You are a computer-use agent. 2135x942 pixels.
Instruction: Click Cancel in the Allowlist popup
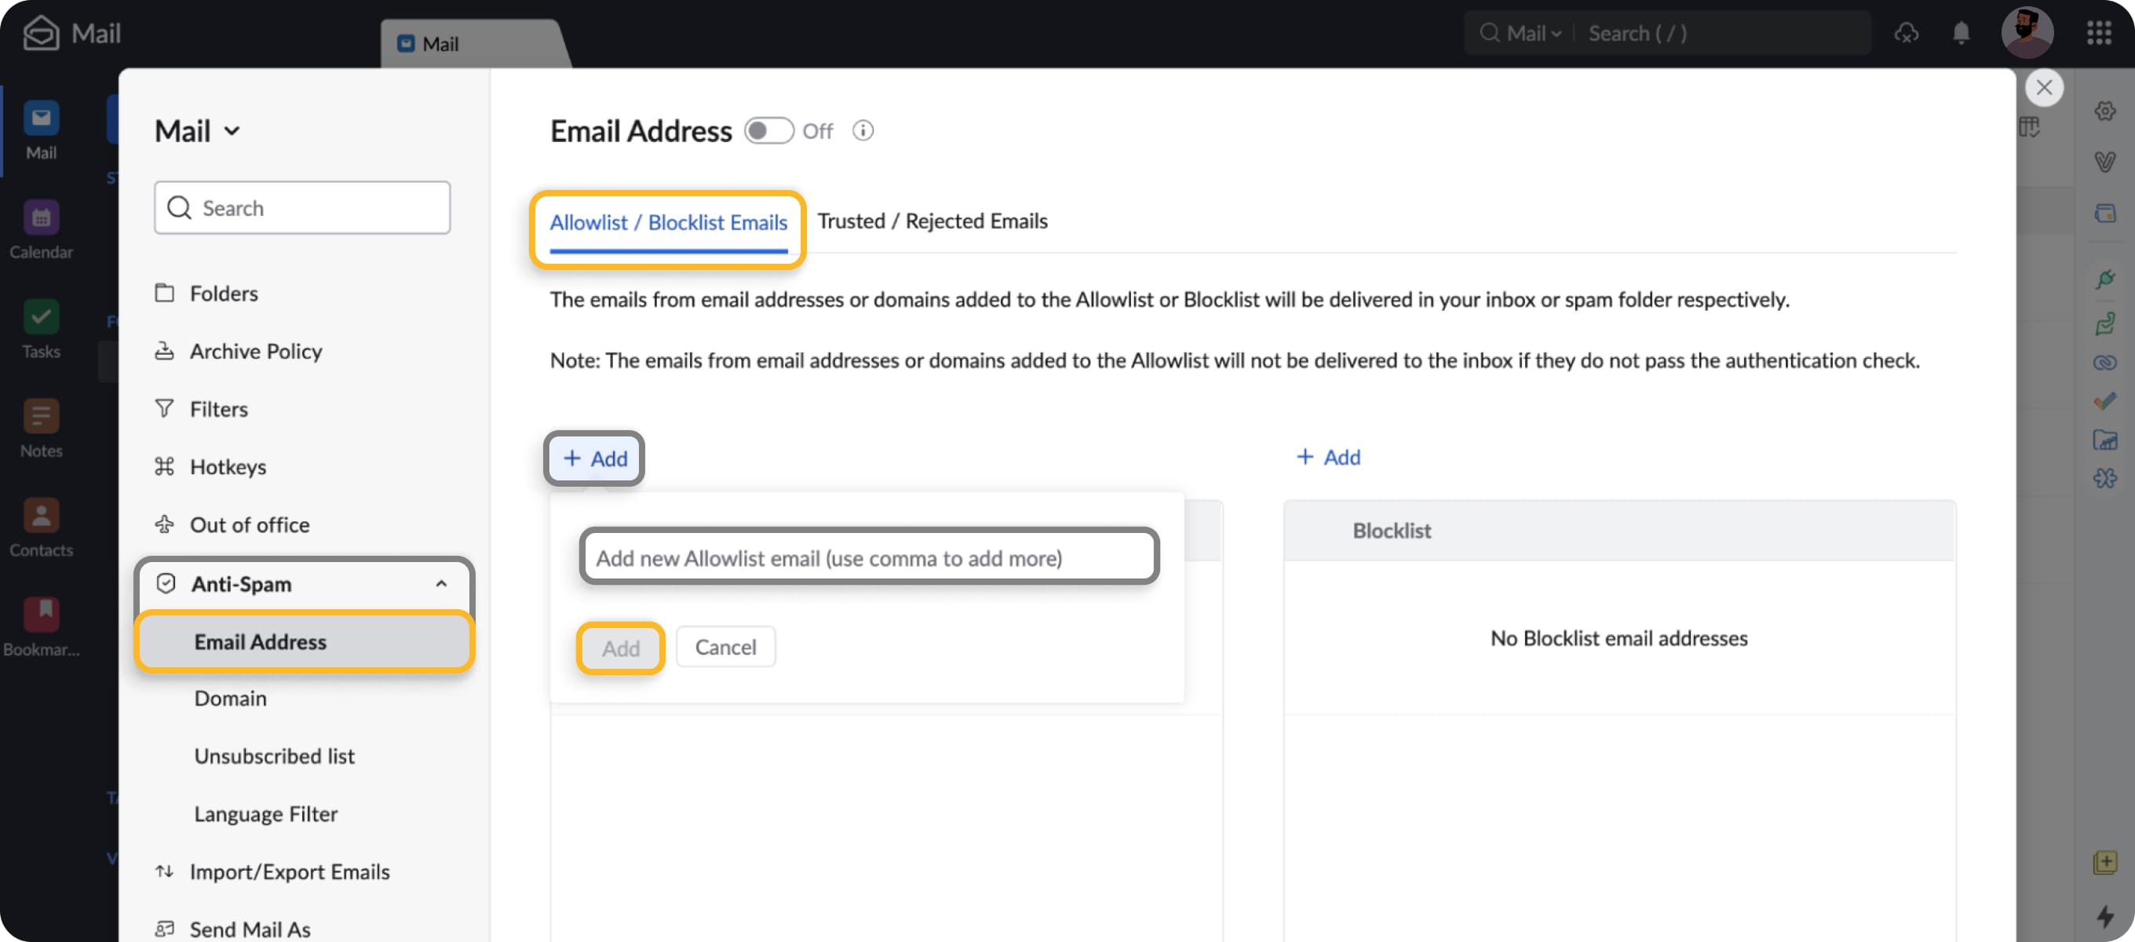724,647
